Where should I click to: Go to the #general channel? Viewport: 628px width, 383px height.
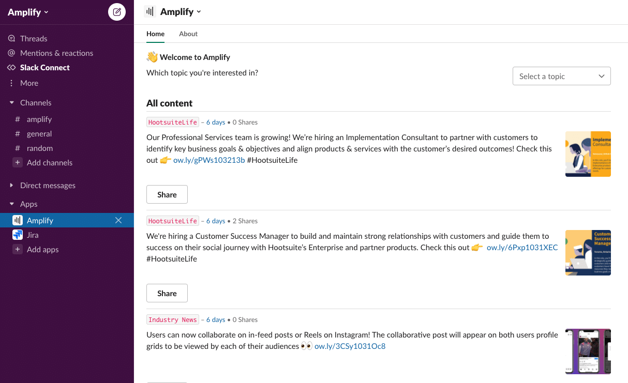(x=39, y=134)
